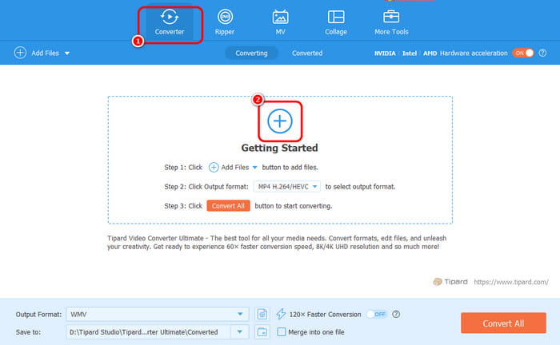560x345 pixels.
Task: Click the More Tools toolbox icon
Action: pos(391,17)
